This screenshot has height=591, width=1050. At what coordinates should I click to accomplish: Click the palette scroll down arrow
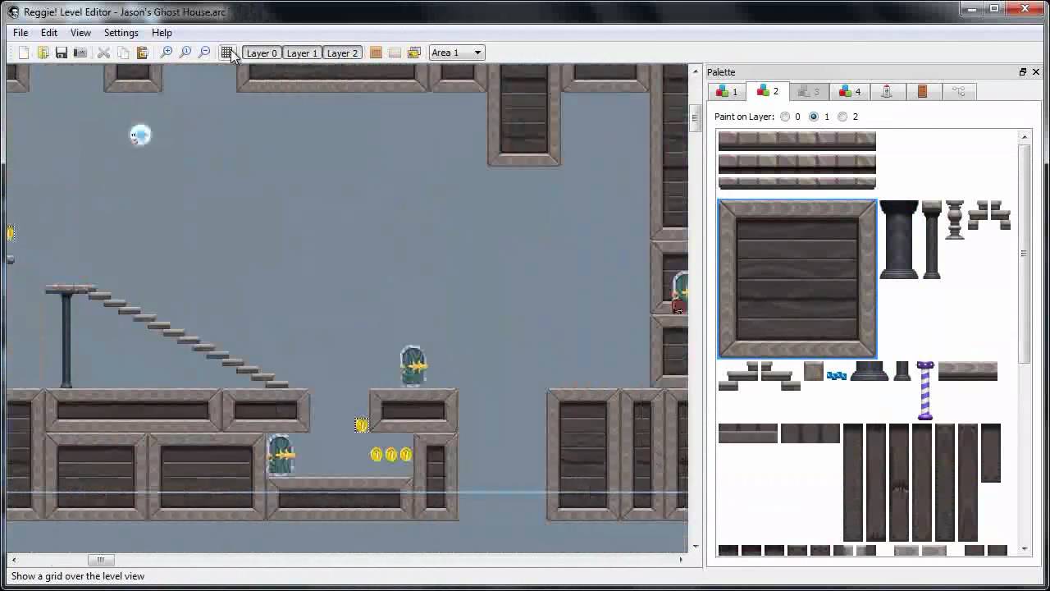pos(1025,549)
